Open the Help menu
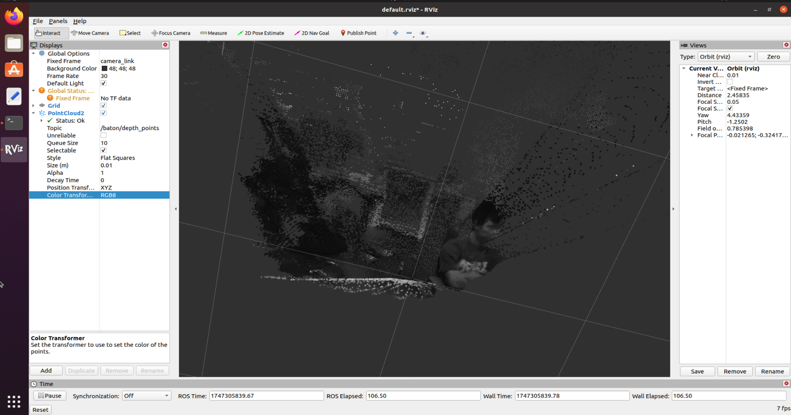 click(x=80, y=21)
